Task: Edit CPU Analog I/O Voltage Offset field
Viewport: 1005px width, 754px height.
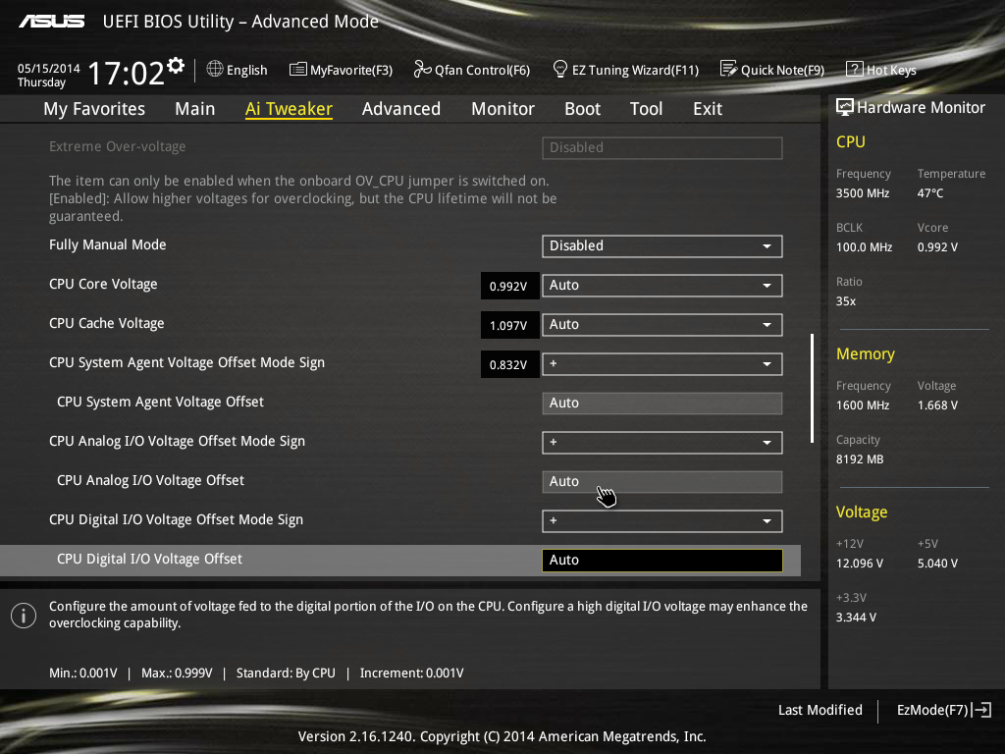Action: pyautogui.click(x=662, y=481)
